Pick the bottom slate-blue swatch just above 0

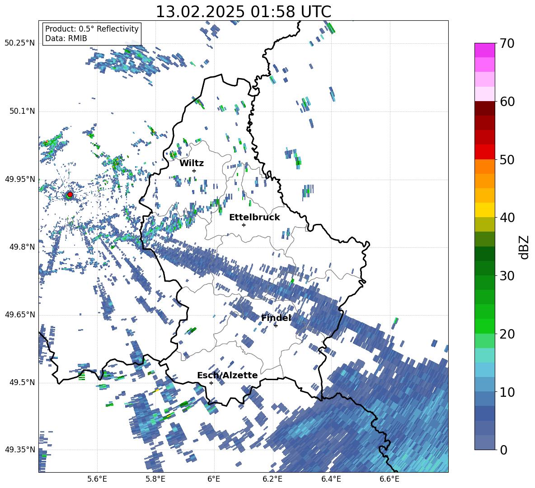pyautogui.click(x=484, y=442)
